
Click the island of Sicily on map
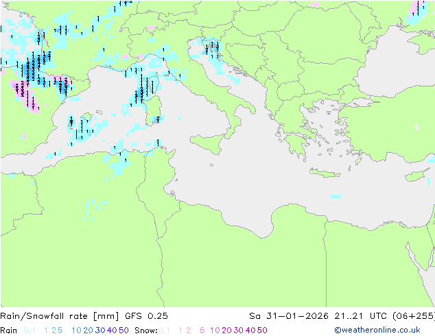click(209, 143)
